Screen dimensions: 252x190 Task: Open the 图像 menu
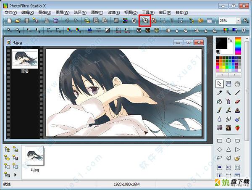[45, 13]
